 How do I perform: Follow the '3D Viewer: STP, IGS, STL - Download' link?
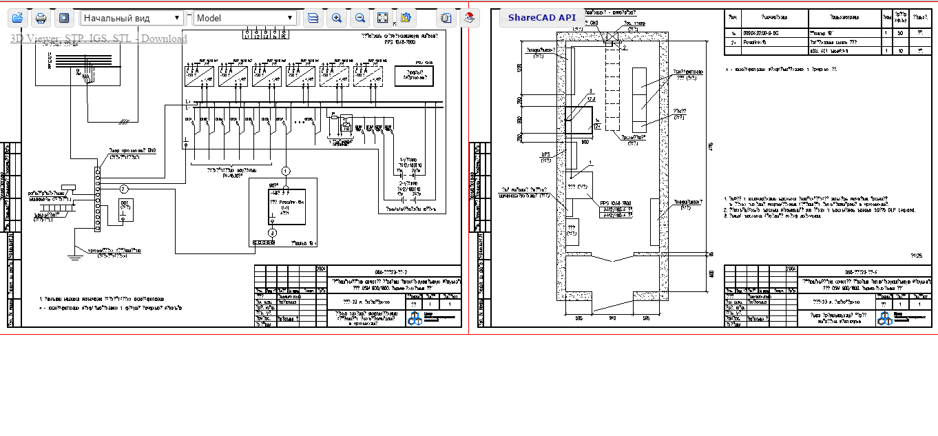(98, 39)
